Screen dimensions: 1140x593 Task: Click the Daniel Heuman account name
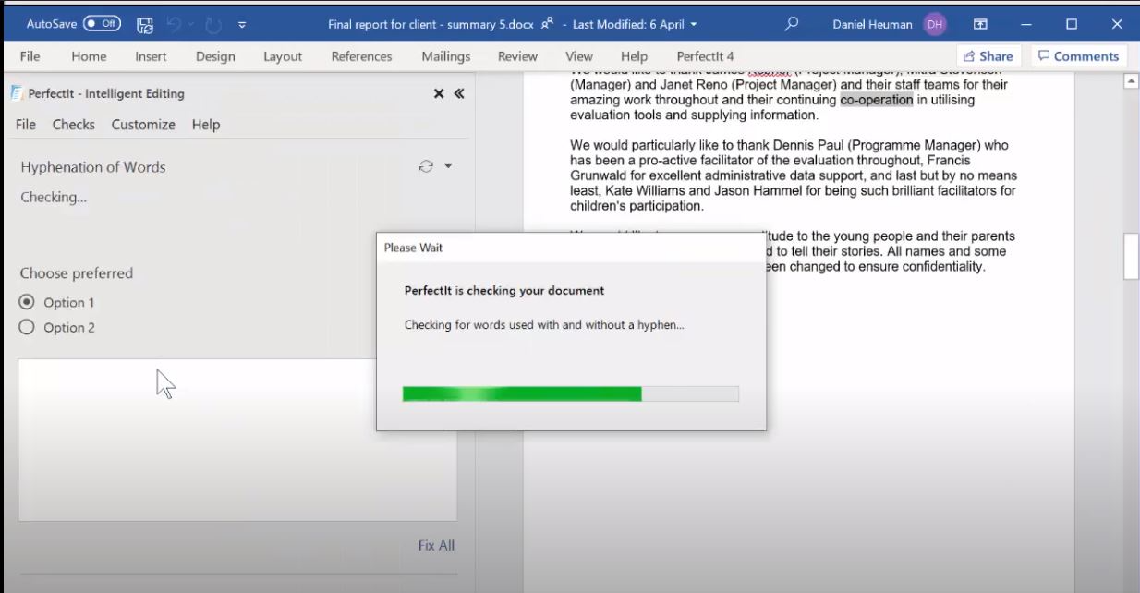872,25
